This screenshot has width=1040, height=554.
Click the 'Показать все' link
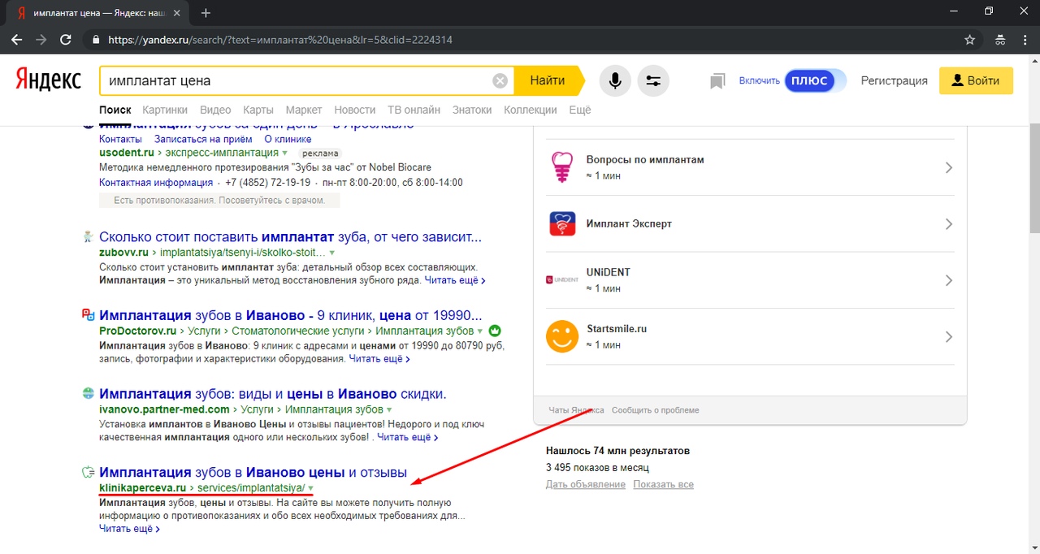coord(664,484)
